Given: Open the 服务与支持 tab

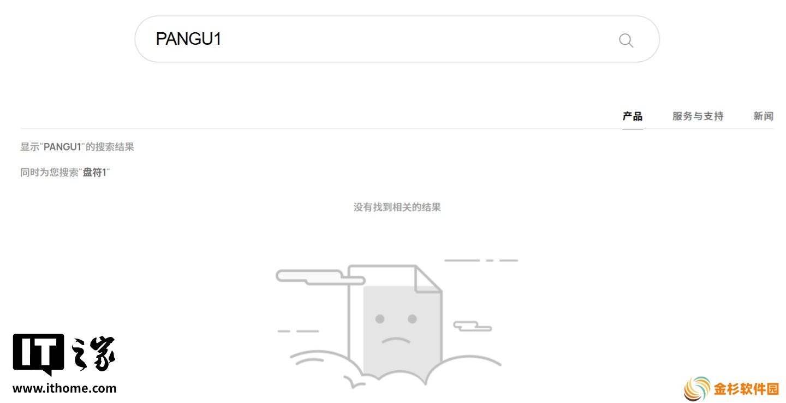Looking at the screenshot, I should tap(698, 116).
